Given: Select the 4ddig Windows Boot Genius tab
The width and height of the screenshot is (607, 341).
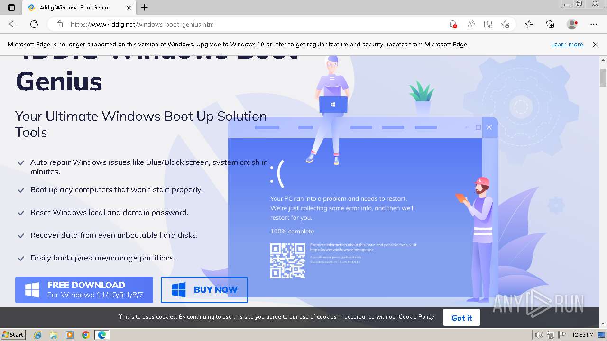Looking at the screenshot, I should (x=78, y=8).
